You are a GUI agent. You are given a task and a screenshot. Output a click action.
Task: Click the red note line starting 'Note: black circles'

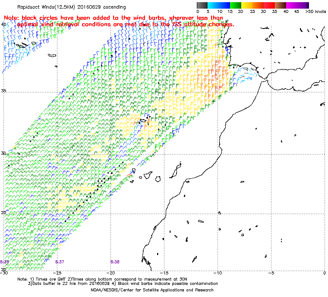[114, 18]
